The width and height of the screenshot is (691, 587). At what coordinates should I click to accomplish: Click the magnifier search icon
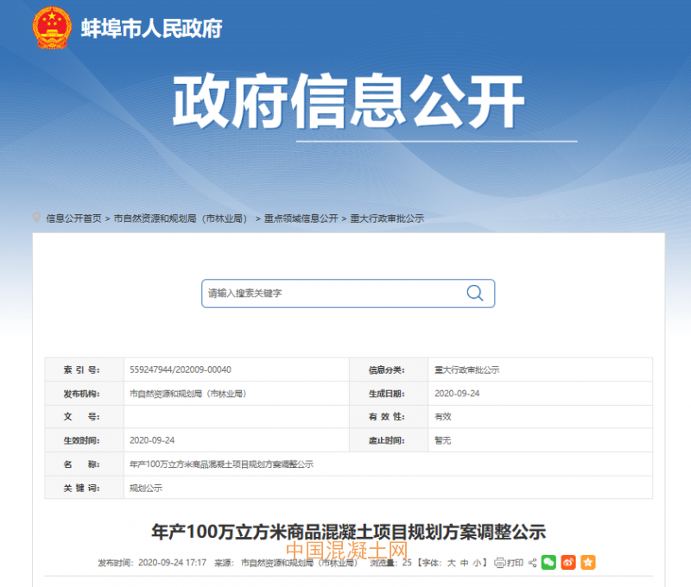tap(474, 293)
